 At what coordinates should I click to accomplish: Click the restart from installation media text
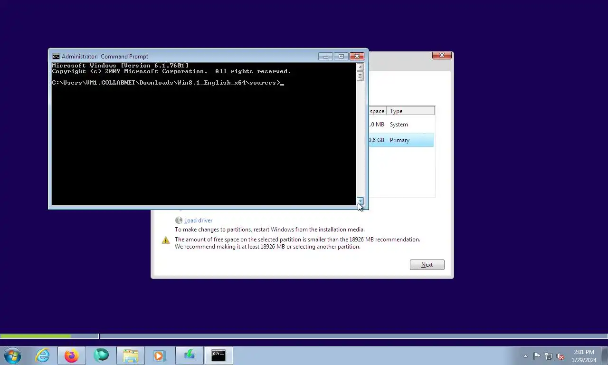coord(270,230)
